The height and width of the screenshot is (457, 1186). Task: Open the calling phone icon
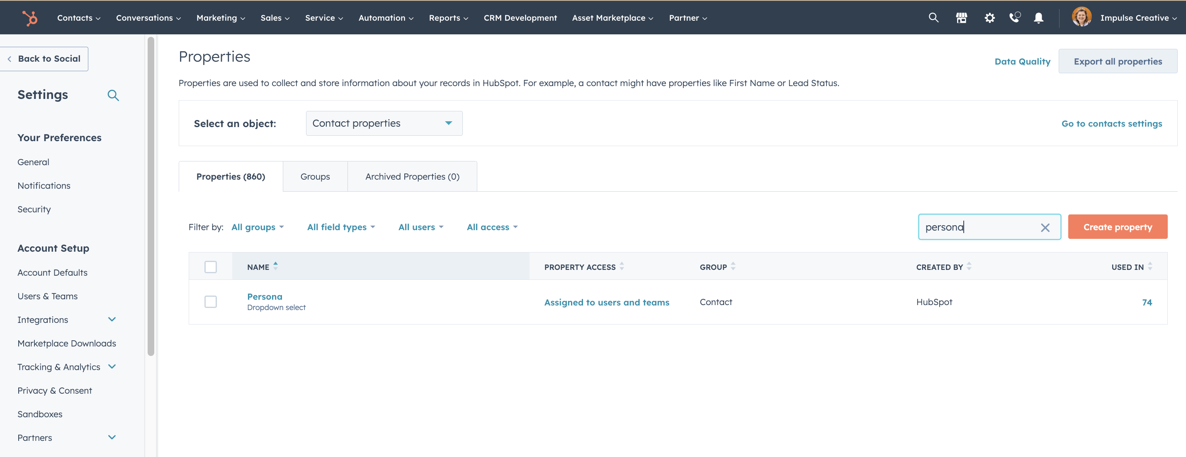point(1014,18)
